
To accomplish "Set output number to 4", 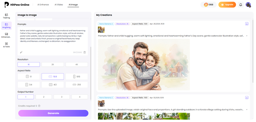I will tap(80, 97).
